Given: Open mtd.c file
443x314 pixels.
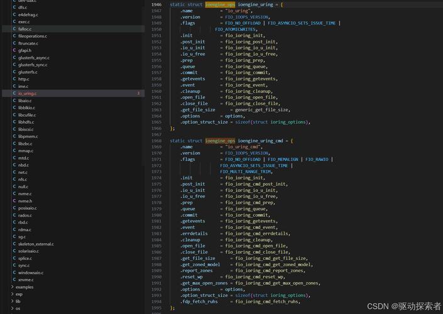Looking at the screenshot, I should 23,158.
